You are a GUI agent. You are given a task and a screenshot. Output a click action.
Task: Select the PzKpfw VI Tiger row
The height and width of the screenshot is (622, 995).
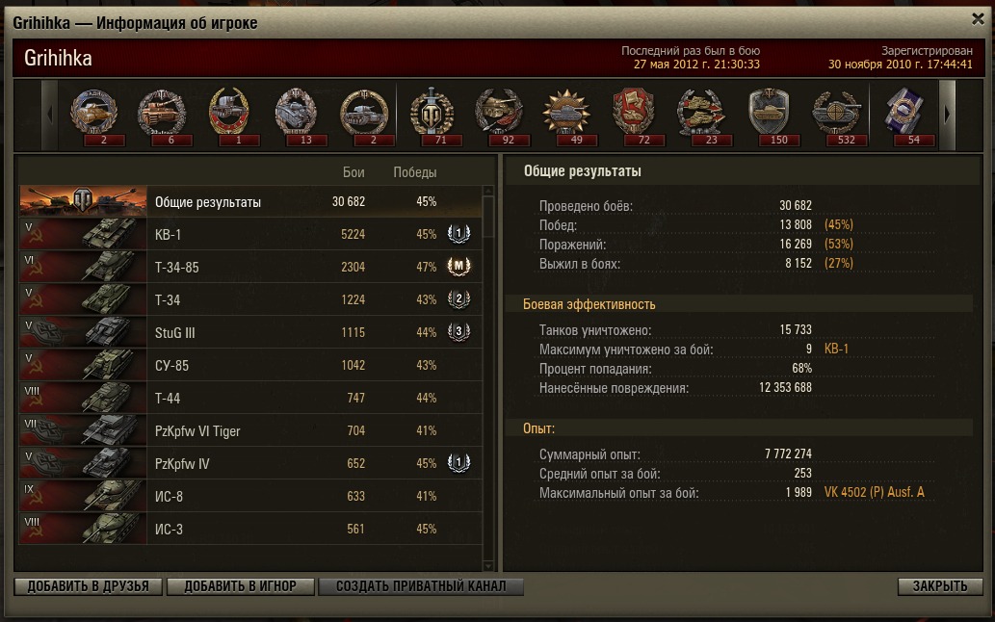coord(250,430)
